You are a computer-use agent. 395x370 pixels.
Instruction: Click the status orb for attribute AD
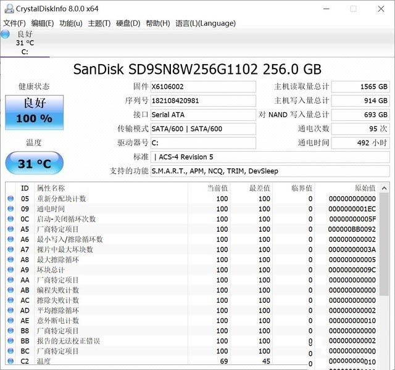click(x=10, y=310)
